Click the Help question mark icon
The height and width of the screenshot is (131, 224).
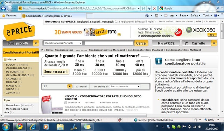tap(216, 15)
